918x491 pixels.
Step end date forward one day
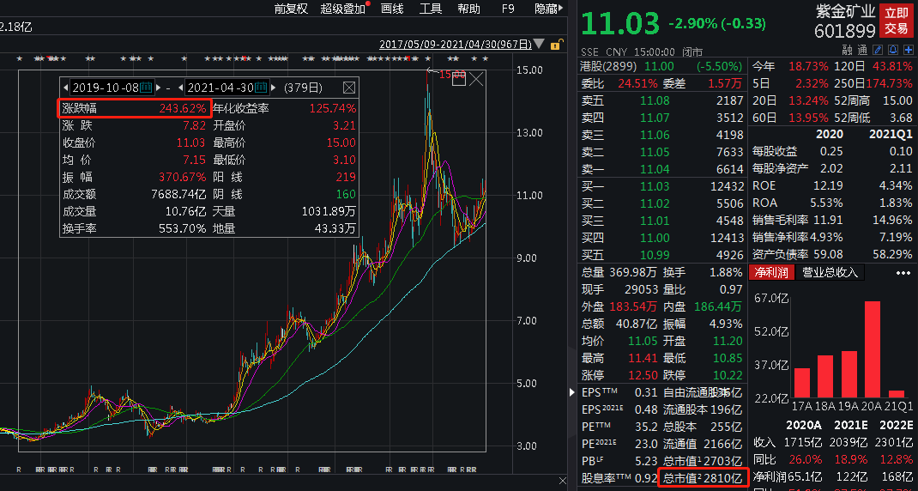click(274, 88)
